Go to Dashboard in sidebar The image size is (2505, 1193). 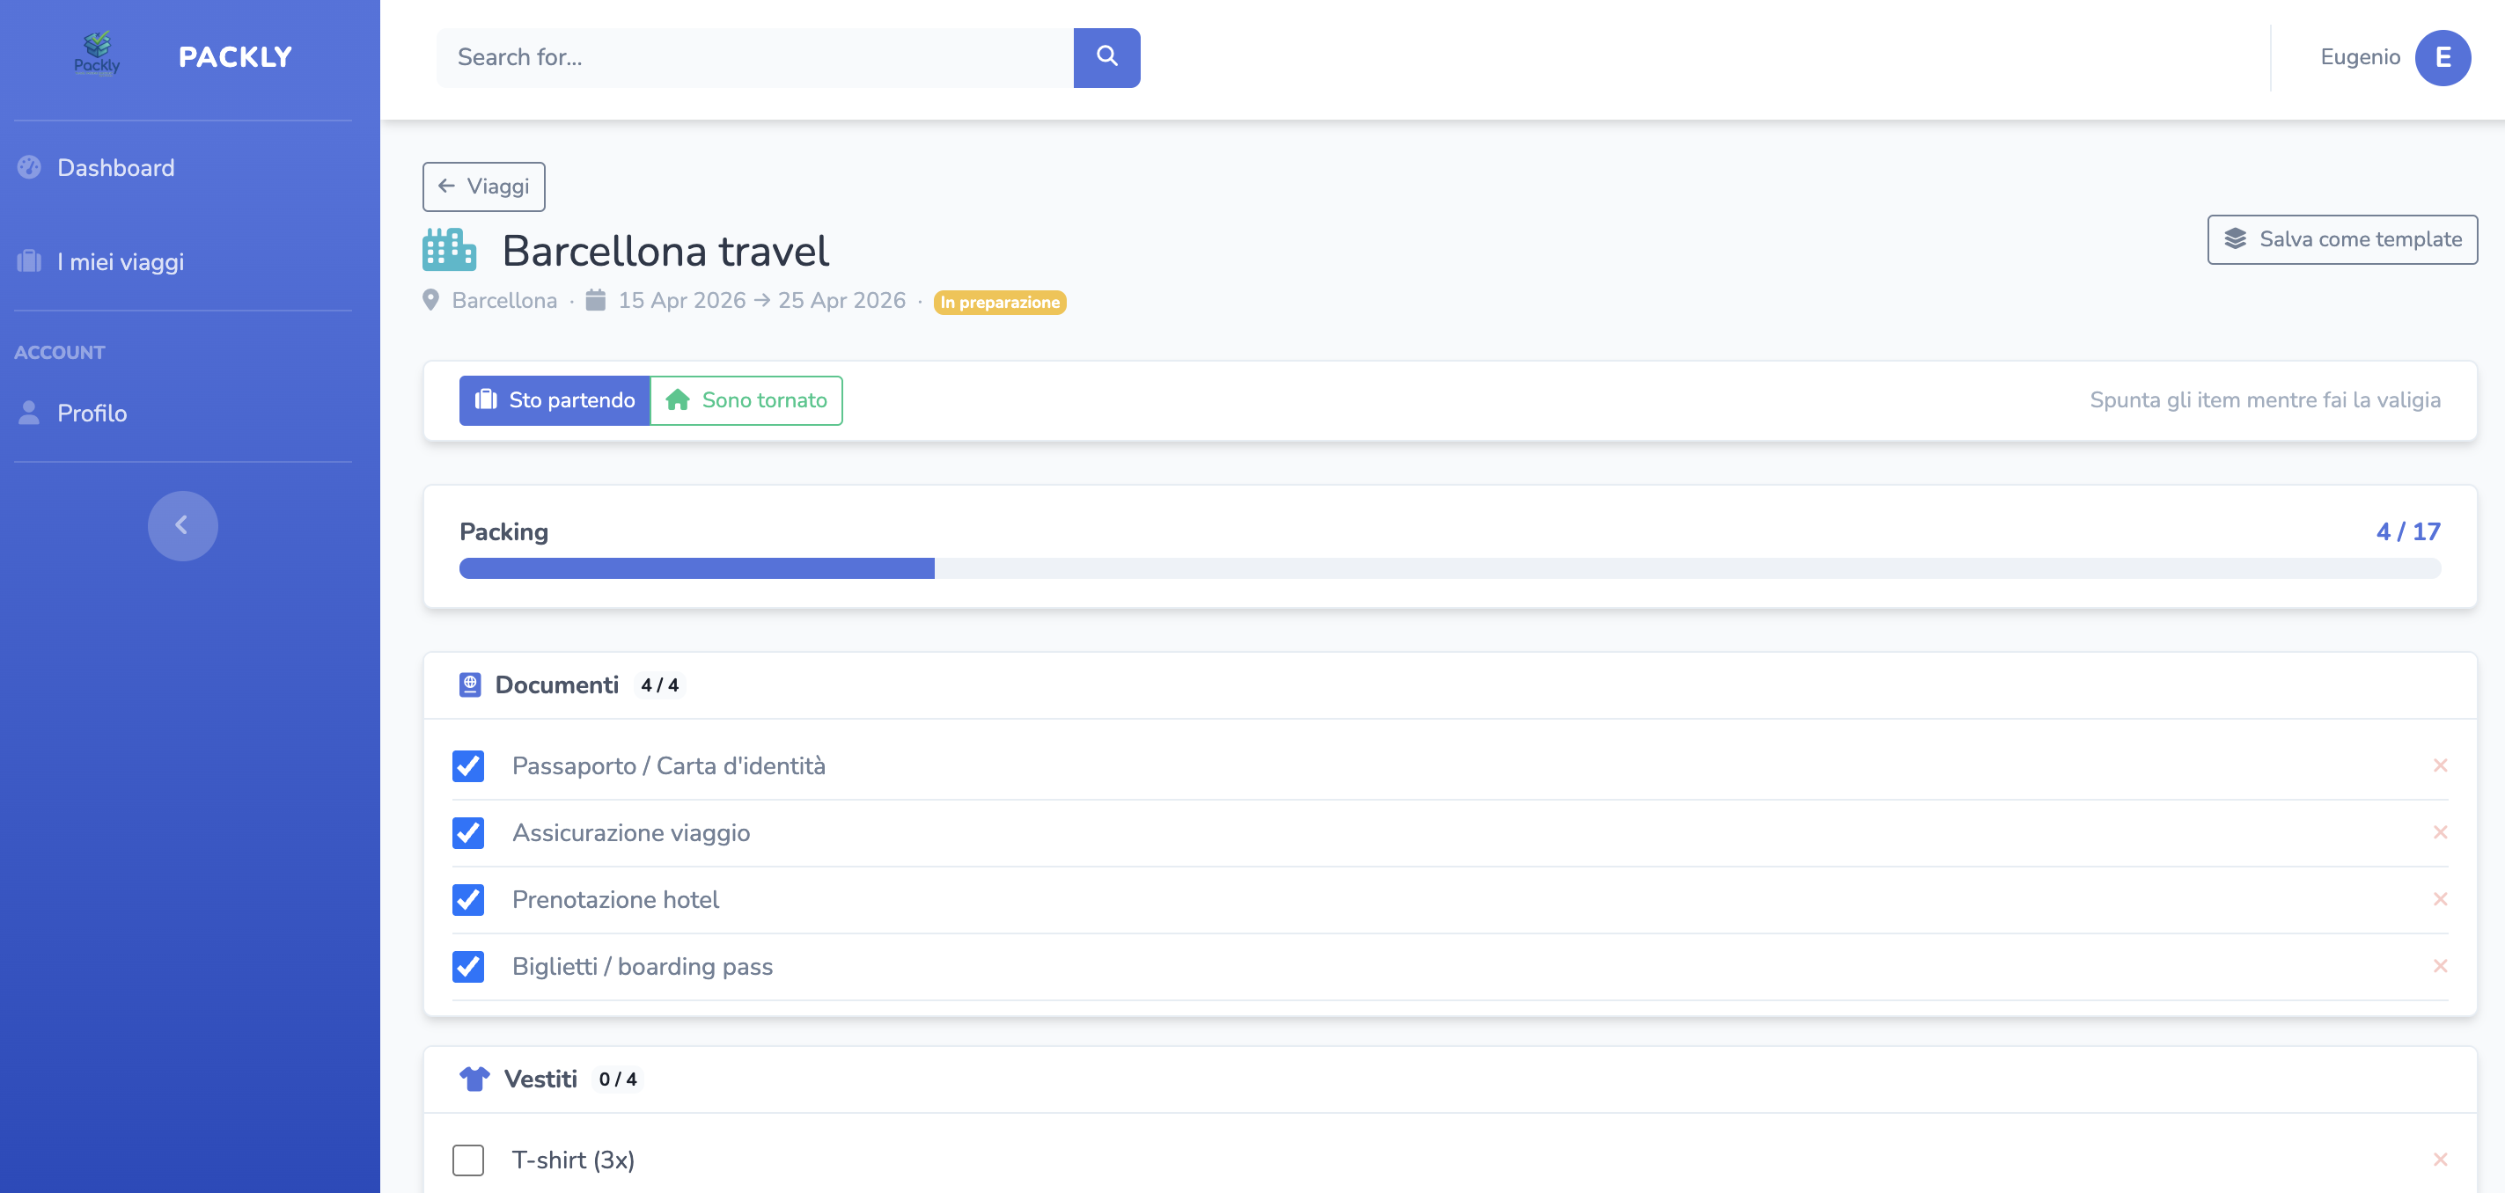(115, 167)
